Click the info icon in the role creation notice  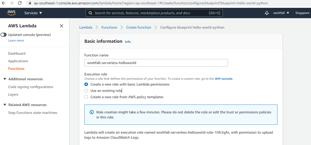(92, 112)
